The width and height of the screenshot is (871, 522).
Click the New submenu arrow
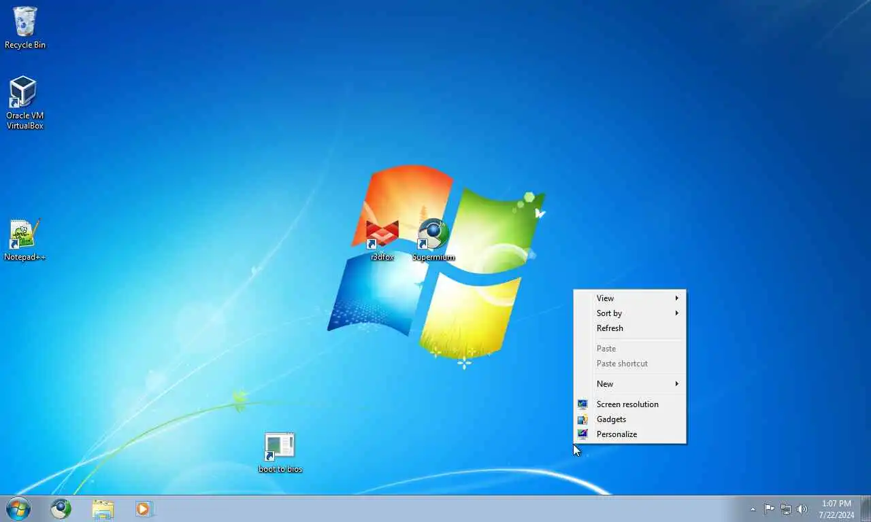677,384
